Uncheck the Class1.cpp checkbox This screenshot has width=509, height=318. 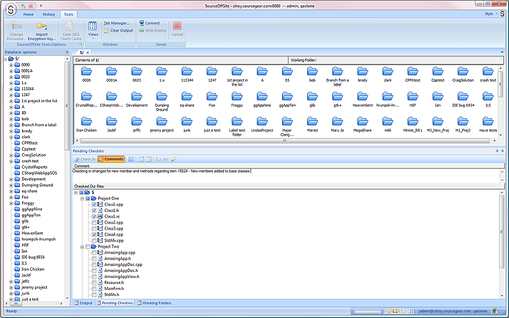(94, 204)
